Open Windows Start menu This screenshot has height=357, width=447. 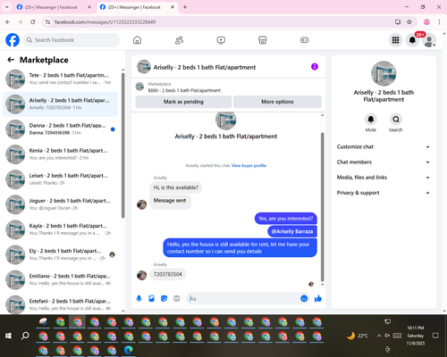8,336
